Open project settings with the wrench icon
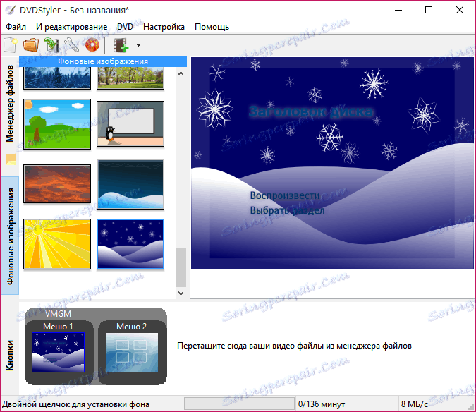 click(x=72, y=45)
